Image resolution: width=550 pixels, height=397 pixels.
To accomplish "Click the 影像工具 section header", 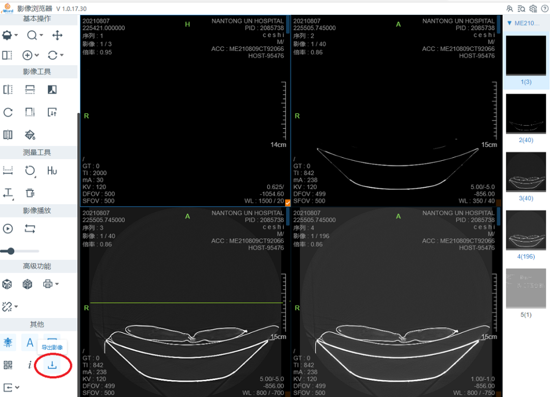I will click(37, 72).
